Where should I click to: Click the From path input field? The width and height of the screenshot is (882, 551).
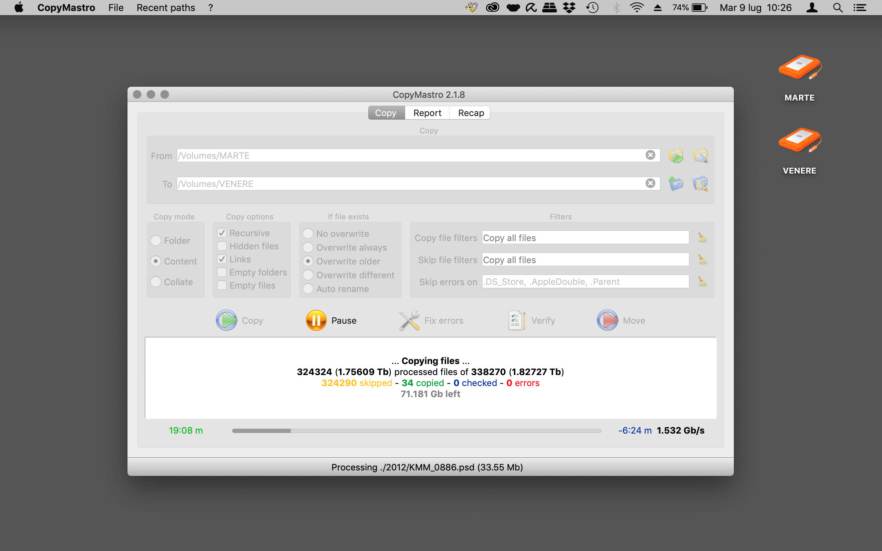(418, 156)
